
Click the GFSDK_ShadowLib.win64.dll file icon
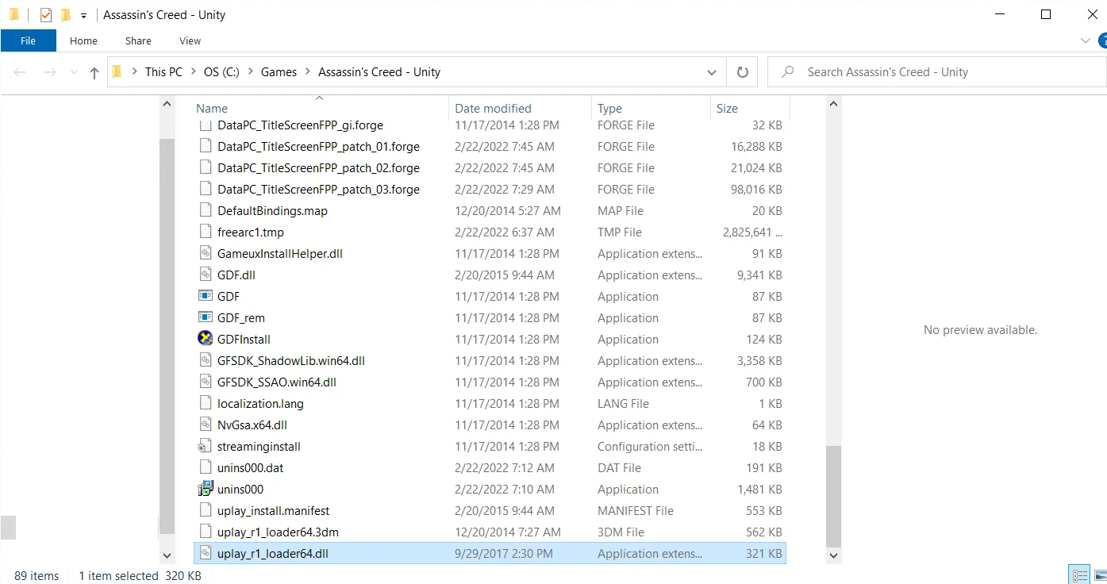click(205, 360)
